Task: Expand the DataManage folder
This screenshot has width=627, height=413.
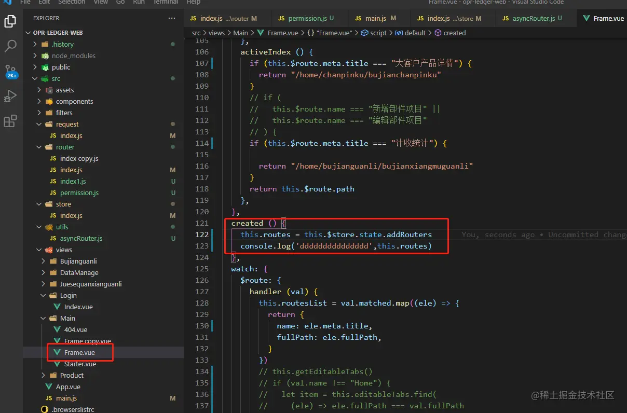Action: tap(43, 272)
